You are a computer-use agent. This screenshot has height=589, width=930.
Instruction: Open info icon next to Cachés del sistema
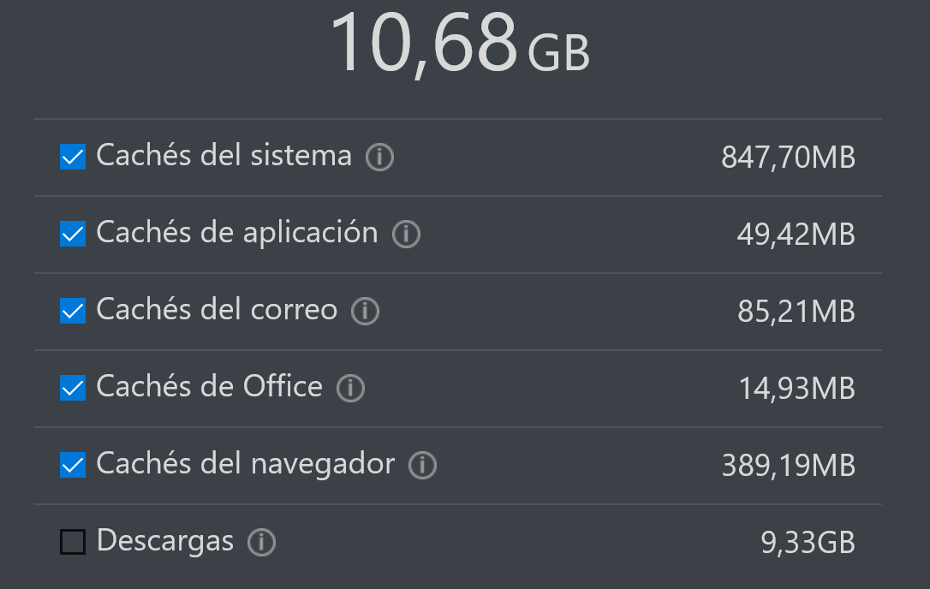tap(379, 158)
